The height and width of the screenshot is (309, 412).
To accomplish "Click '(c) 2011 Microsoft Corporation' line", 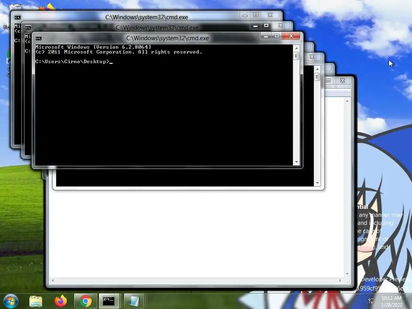I will 119,52.
